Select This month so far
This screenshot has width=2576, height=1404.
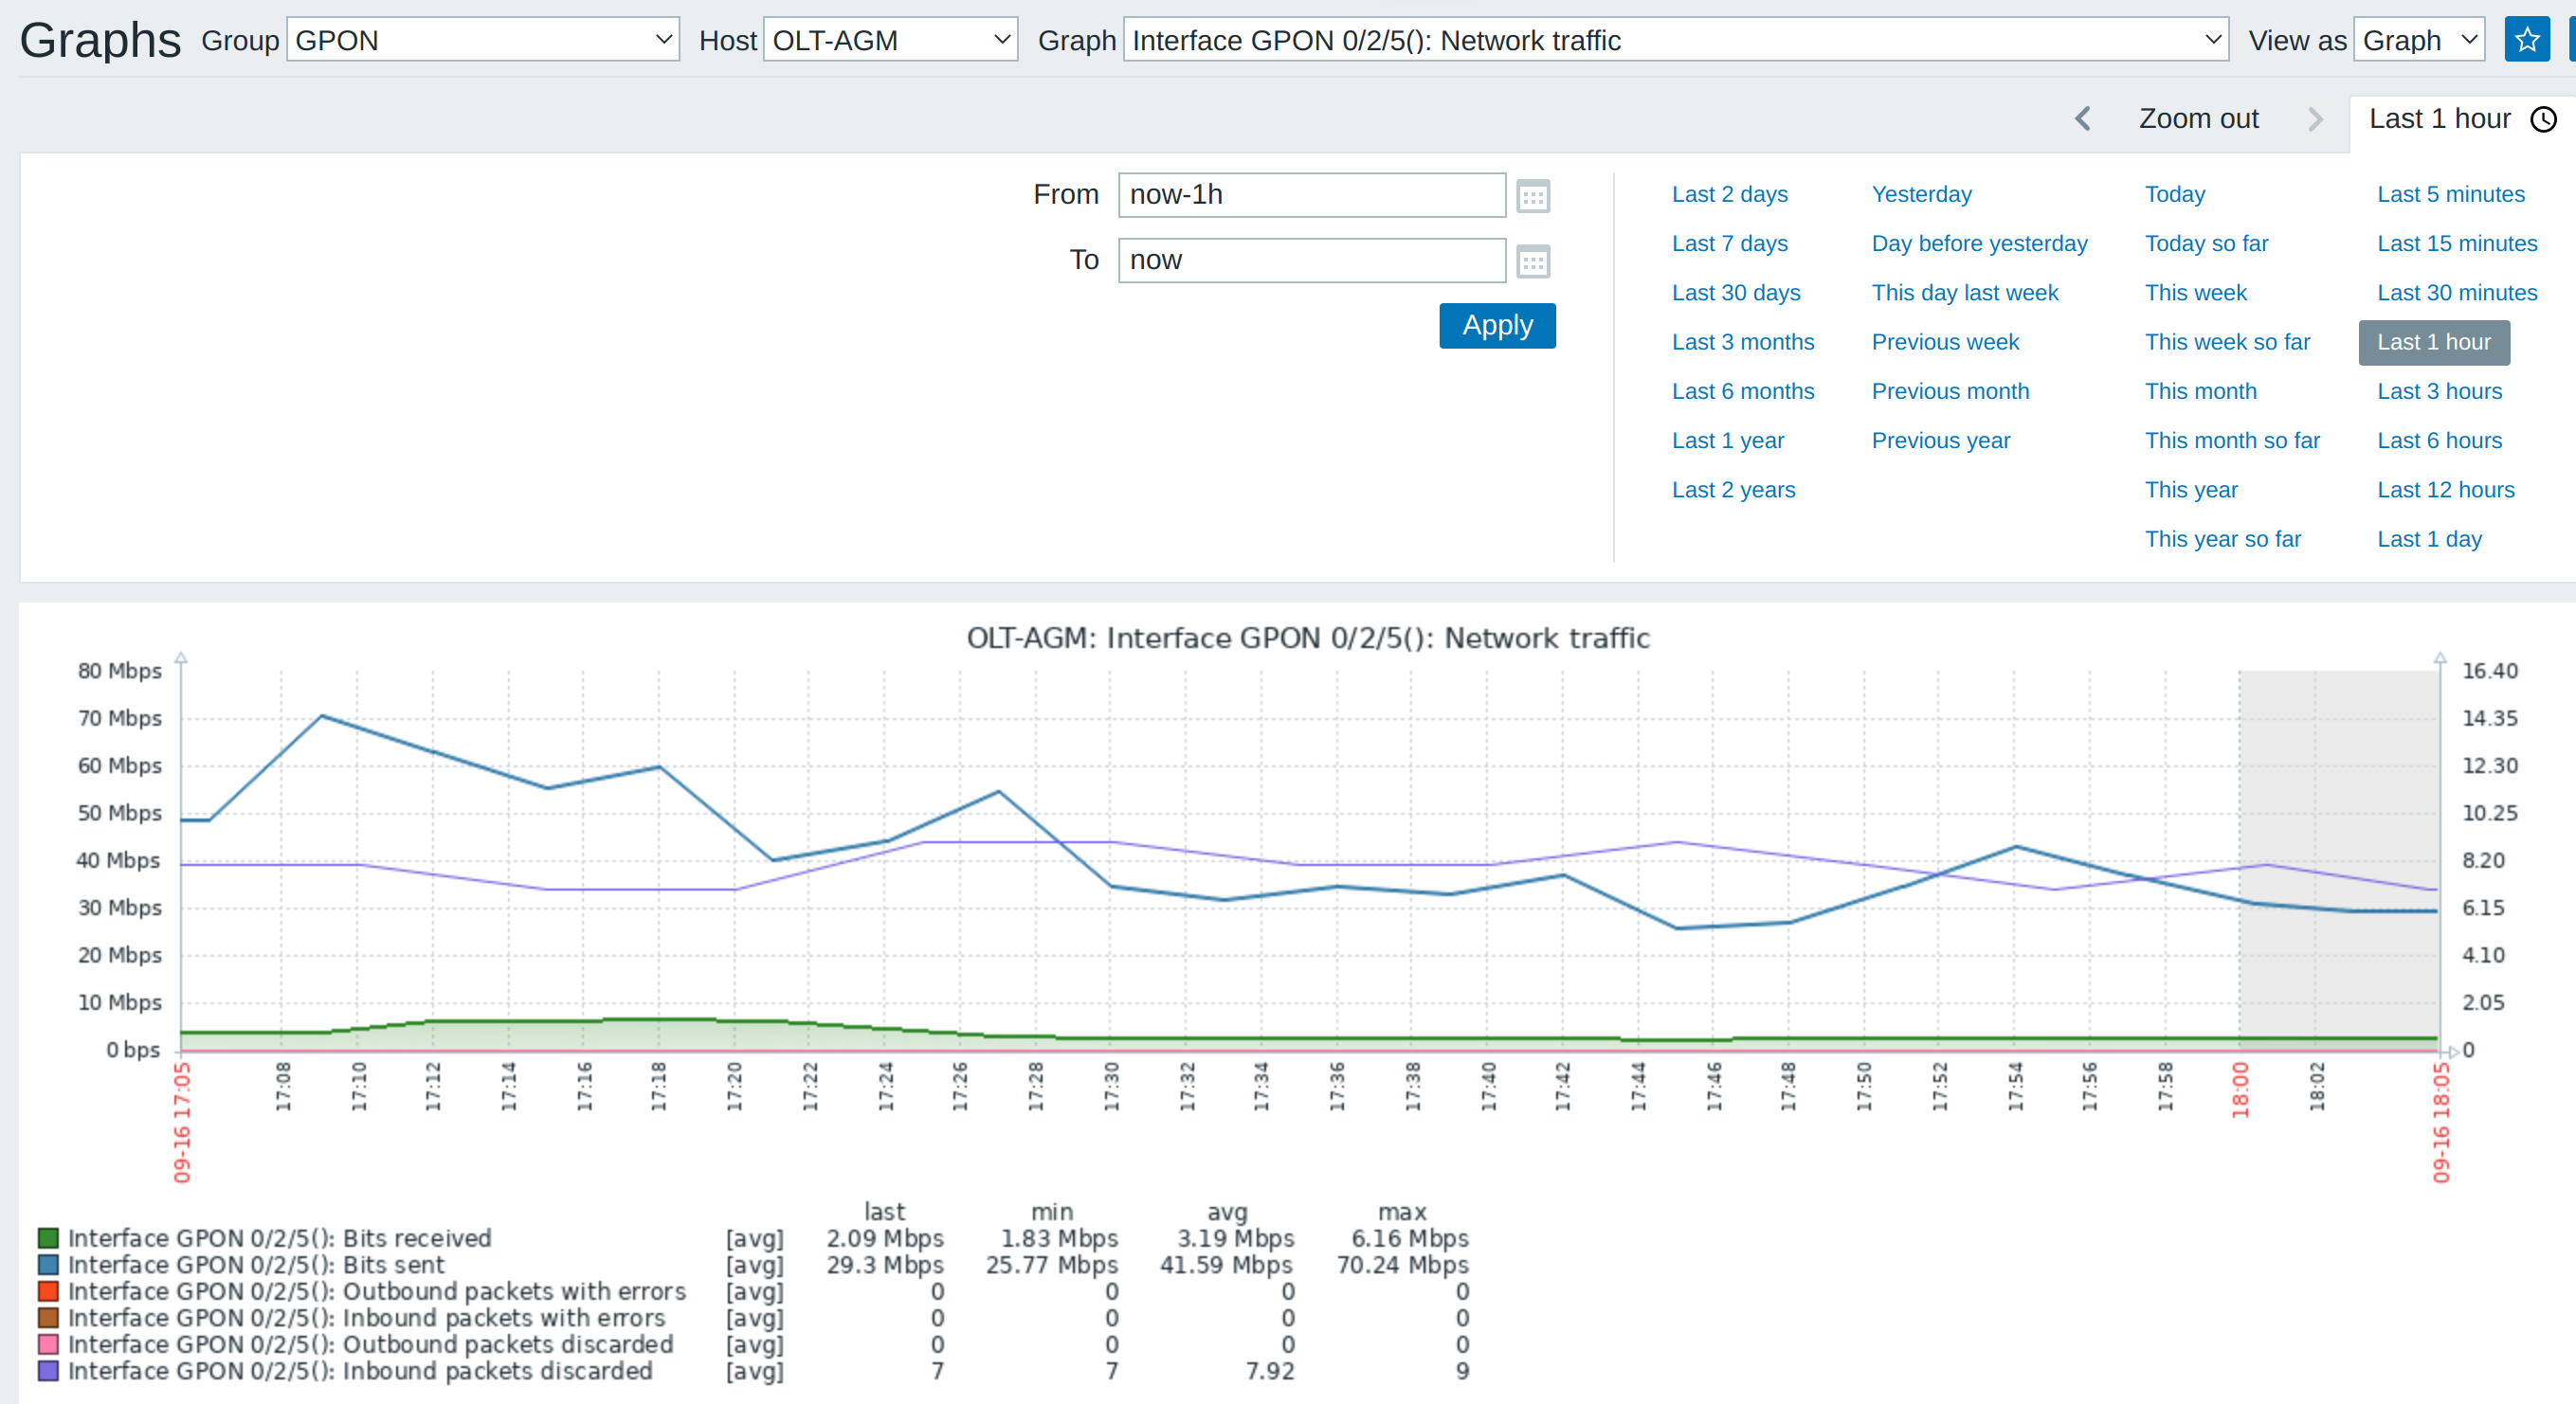[x=2231, y=441]
